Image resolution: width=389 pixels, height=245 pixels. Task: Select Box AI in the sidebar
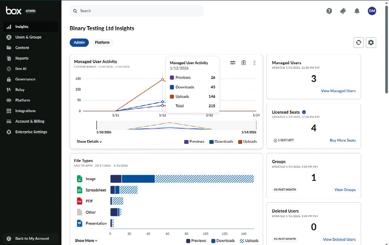click(x=30, y=69)
